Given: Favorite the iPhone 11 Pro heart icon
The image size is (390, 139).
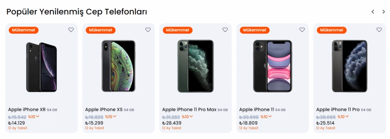Looking at the screenshot, I should click(379, 30).
